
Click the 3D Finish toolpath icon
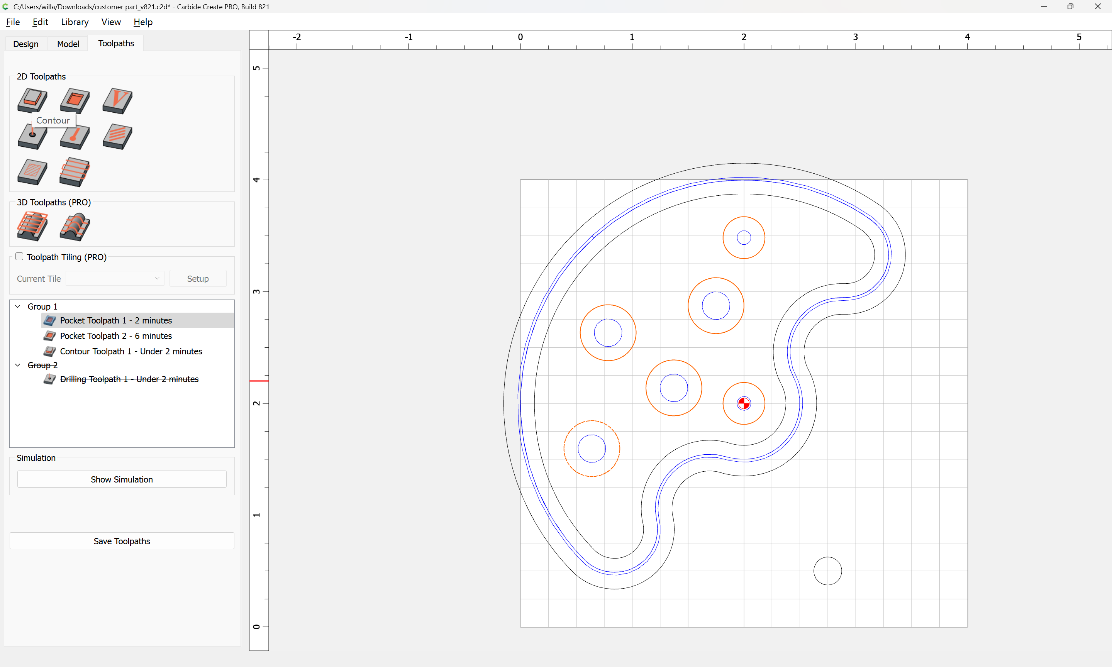pos(75,226)
